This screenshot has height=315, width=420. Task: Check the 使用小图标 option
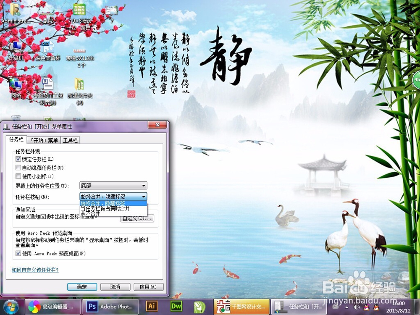pyautogui.click(x=17, y=176)
